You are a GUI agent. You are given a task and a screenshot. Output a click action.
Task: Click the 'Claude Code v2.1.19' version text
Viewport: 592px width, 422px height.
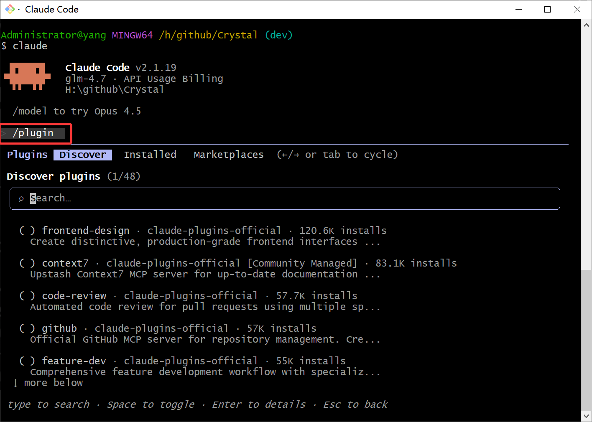tap(121, 68)
